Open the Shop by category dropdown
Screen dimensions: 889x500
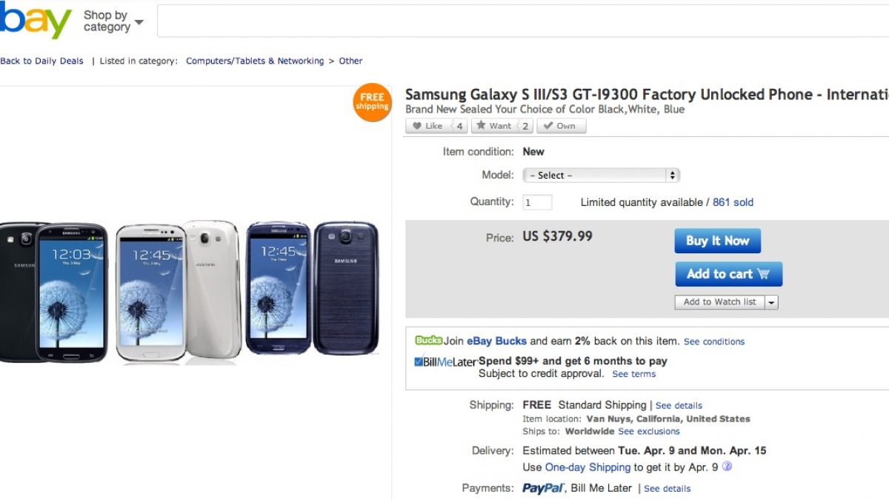point(113,21)
